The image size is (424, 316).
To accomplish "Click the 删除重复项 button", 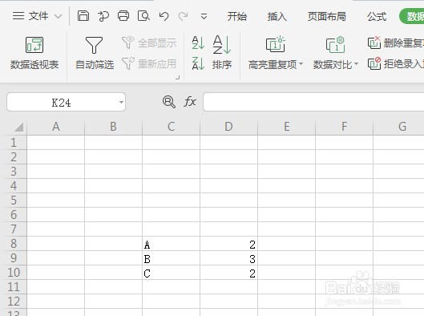I will coord(396,43).
